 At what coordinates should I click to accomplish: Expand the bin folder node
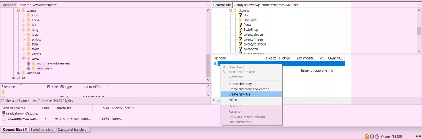pyautogui.click(x=24, y=25)
